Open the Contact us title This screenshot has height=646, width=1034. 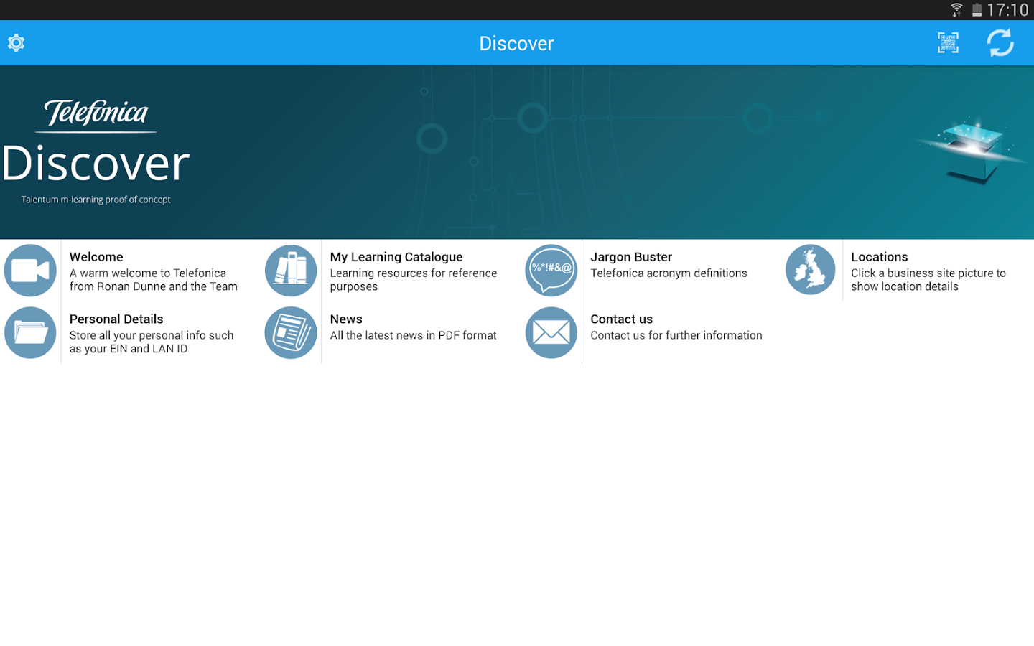click(x=622, y=319)
